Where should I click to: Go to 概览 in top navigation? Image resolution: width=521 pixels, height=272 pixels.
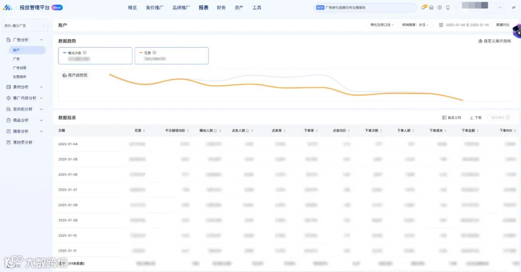pyautogui.click(x=132, y=8)
